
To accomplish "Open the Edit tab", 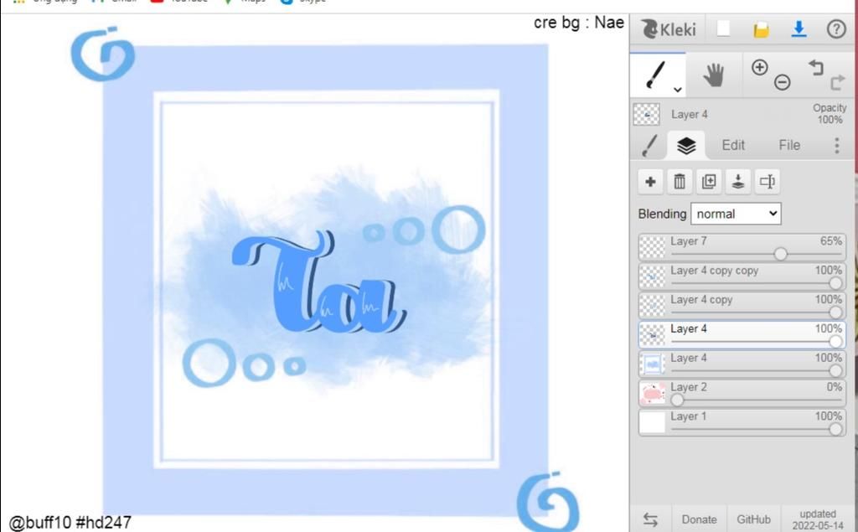I will (x=733, y=145).
